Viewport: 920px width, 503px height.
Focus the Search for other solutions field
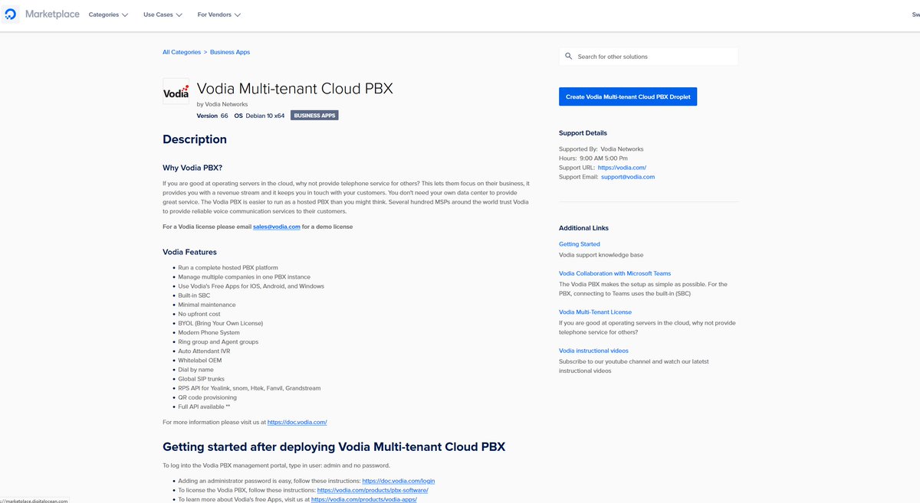click(x=649, y=57)
